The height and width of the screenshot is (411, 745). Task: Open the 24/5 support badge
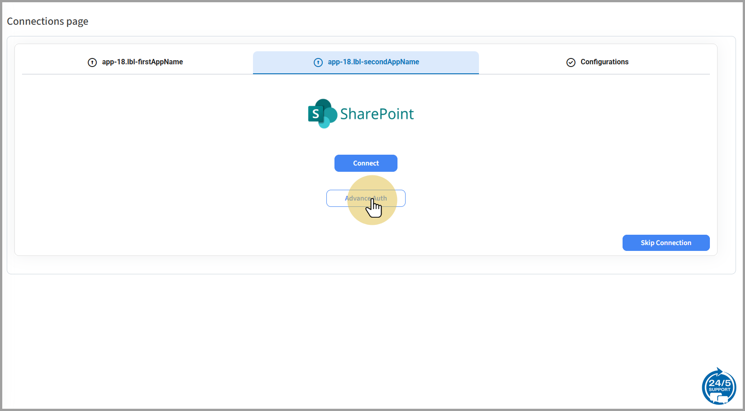tap(719, 387)
